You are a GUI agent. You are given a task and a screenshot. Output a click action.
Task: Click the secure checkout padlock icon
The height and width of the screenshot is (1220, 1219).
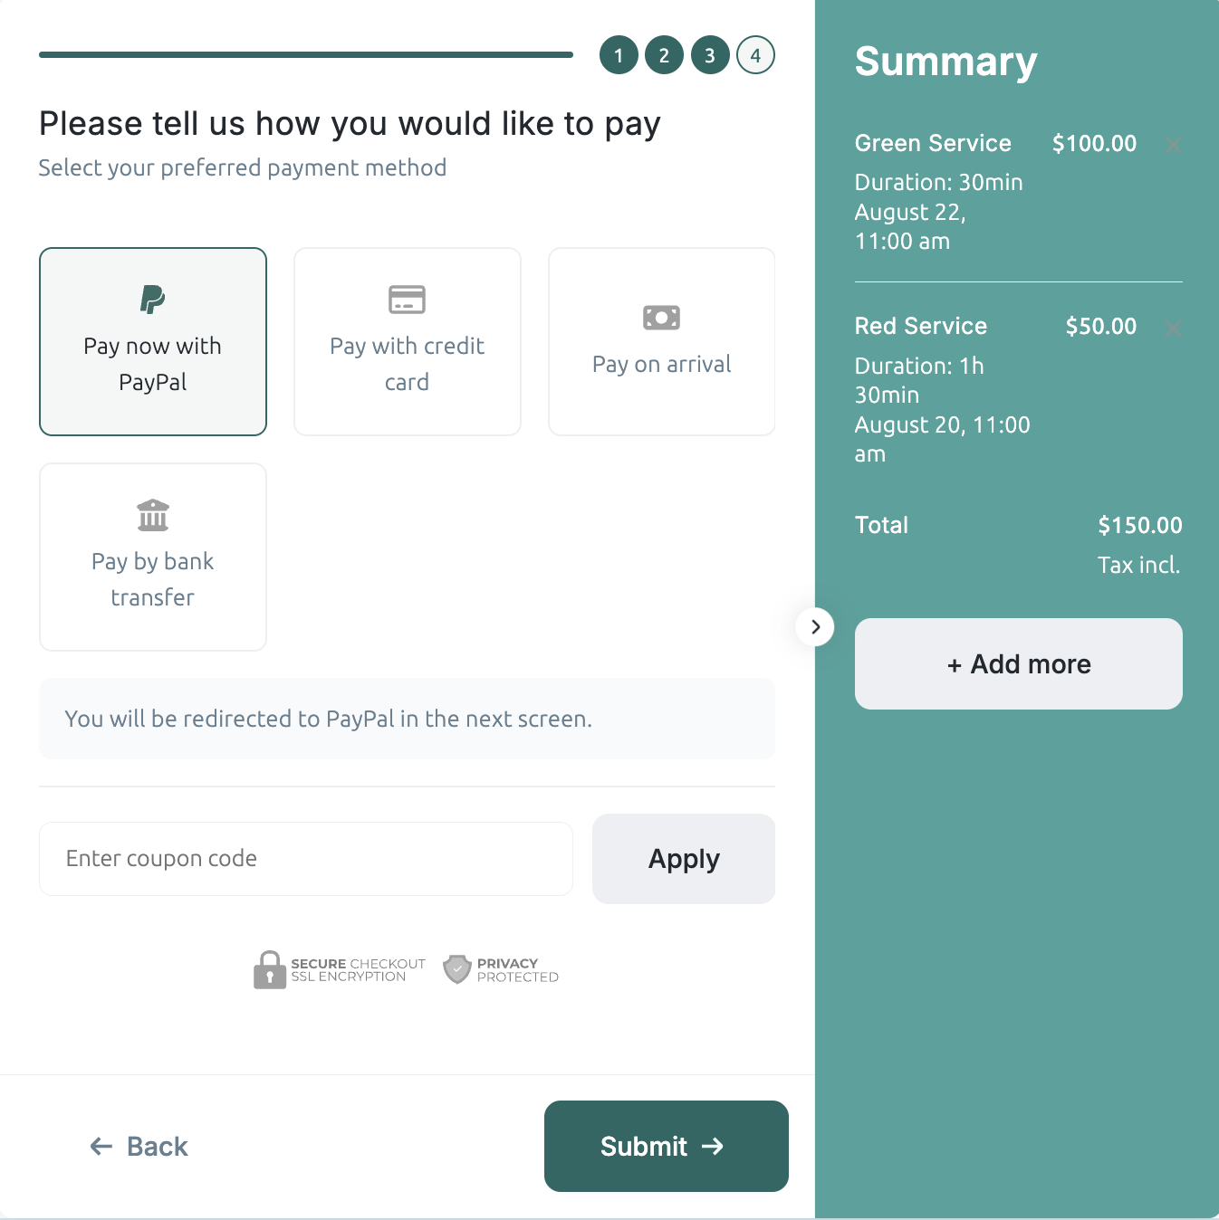point(270,969)
